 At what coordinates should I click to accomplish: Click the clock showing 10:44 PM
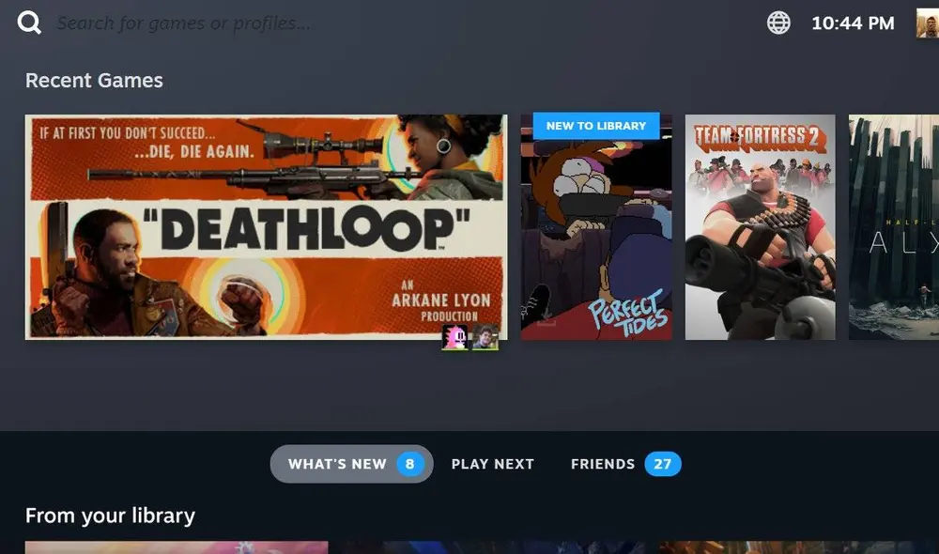click(853, 23)
